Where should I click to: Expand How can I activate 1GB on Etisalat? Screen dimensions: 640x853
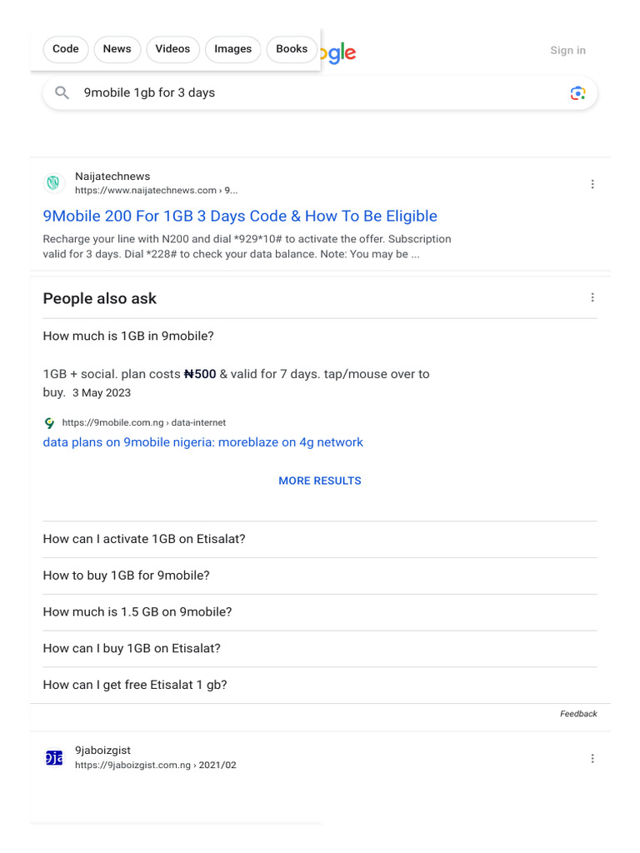319,539
